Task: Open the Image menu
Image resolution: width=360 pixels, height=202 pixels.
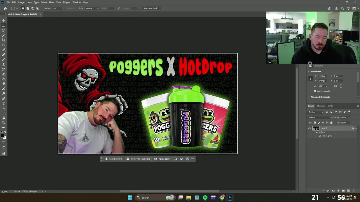Action: click(x=21, y=2)
